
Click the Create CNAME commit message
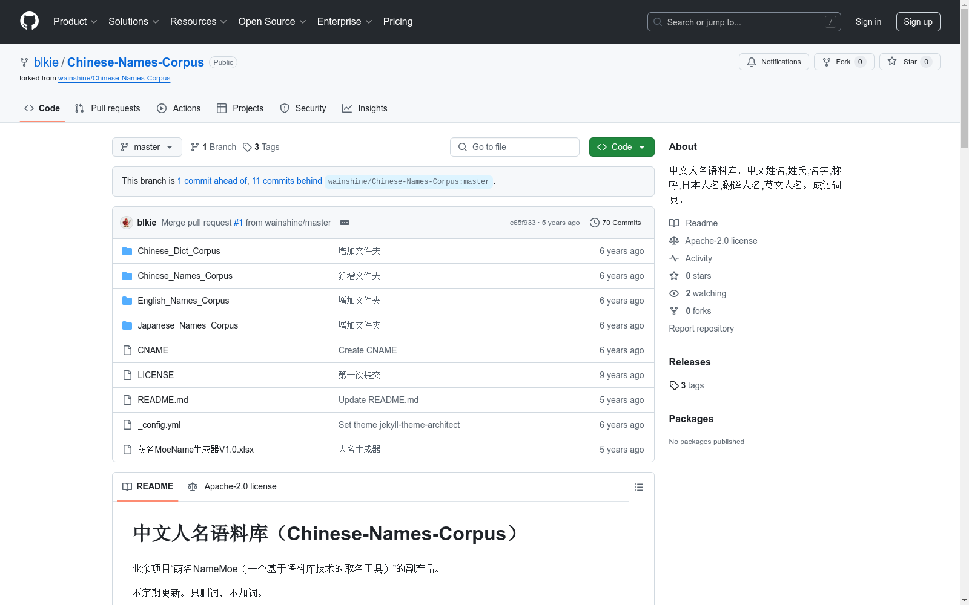point(368,350)
